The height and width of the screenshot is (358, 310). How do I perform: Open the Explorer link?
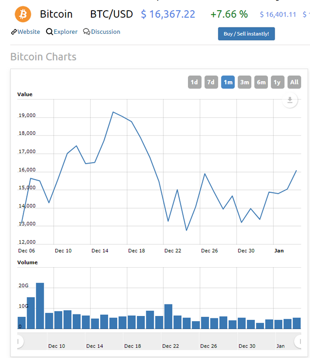(x=65, y=32)
